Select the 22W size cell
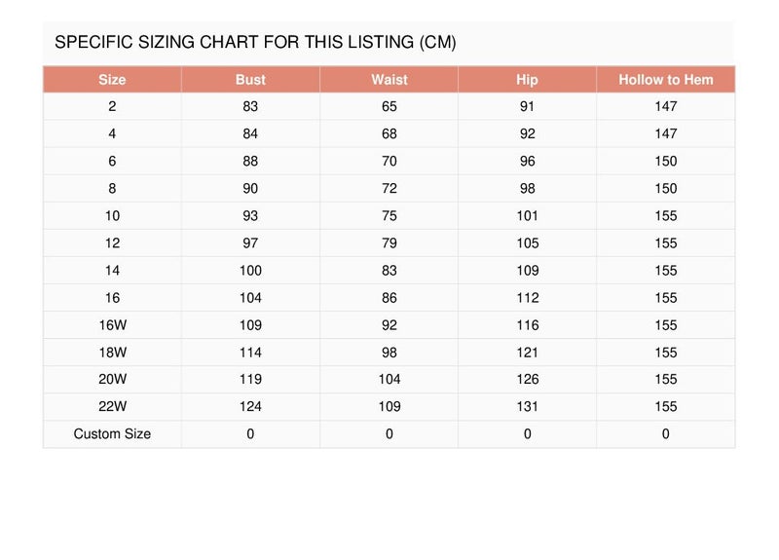Screen dimensions: 779x560 [112, 406]
